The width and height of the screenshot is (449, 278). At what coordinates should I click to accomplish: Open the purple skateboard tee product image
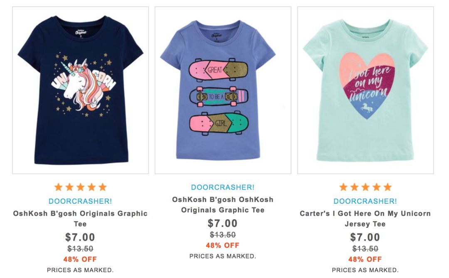[x=223, y=90]
